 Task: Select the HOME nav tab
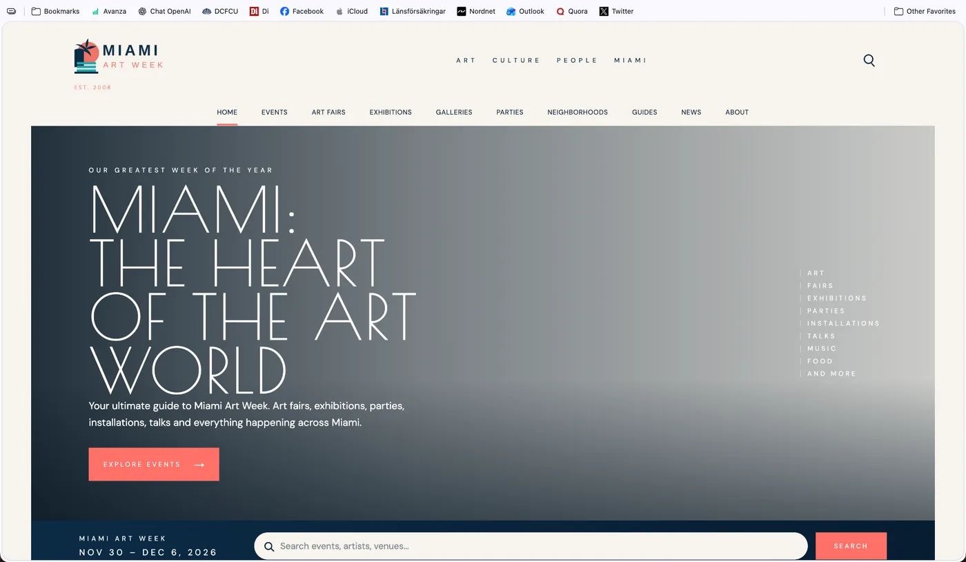coord(227,112)
